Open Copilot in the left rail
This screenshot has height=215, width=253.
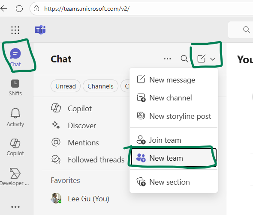15,147
